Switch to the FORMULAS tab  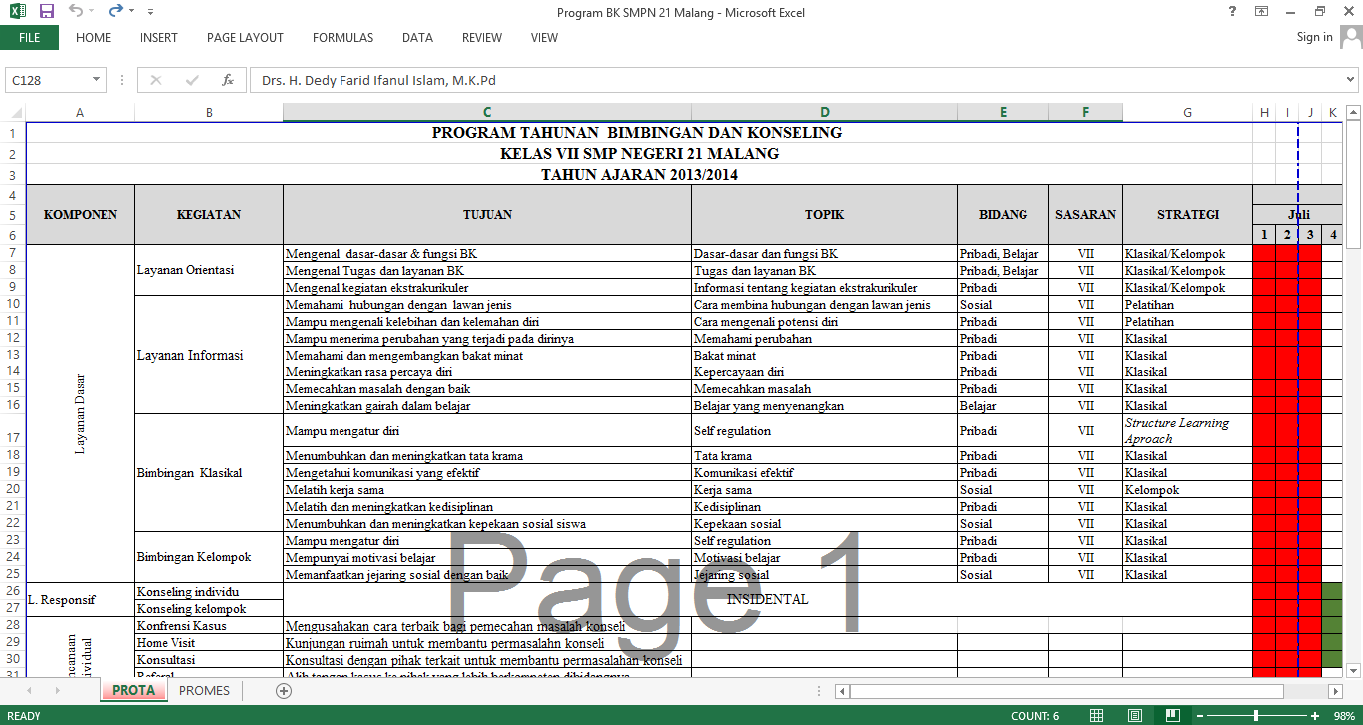tap(342, 38)
